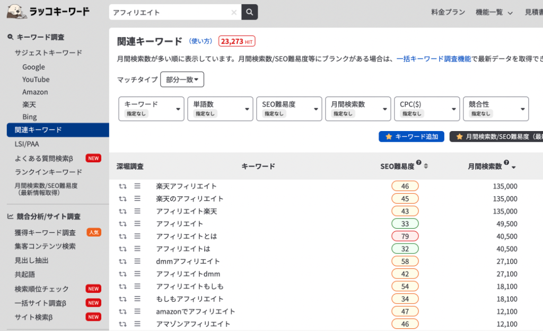Image resolution: width=543 pixels, height=331 pixels.
Task: Click into the アフィリエイト search input field
Action: (170, 12)
